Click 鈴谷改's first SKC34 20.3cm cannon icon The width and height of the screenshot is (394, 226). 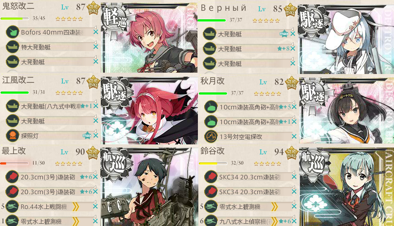pyautogui.click(x=210, y=177)
